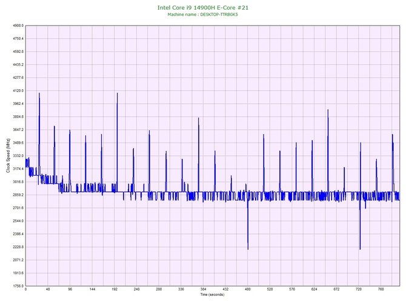
Task: Click the Machine name DESKTOP-TTRBGK5 subtitle
Action: coord(202,15)
